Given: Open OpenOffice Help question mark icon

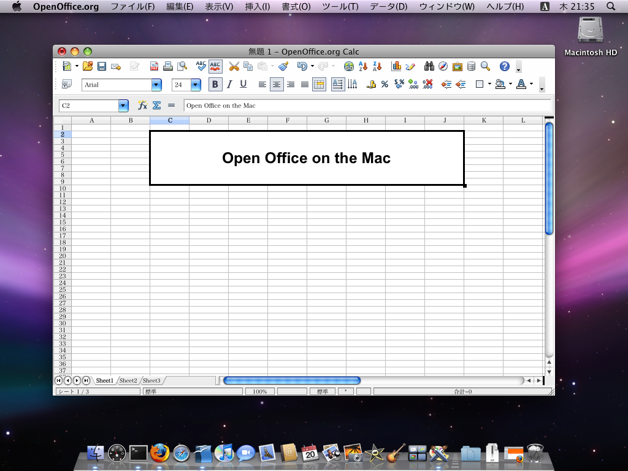Looking at the screenshot, I should click(505, 66).
